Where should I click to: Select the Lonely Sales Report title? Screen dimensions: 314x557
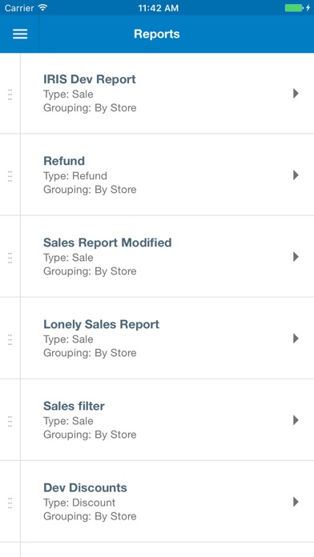pos(102,324)
